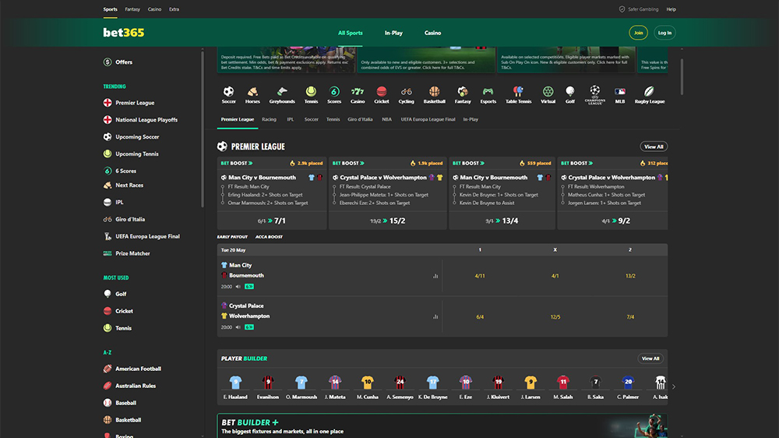Select the UEFA Europa League Final sub-tab
779x438 pixels.
(x=428, y=119)
